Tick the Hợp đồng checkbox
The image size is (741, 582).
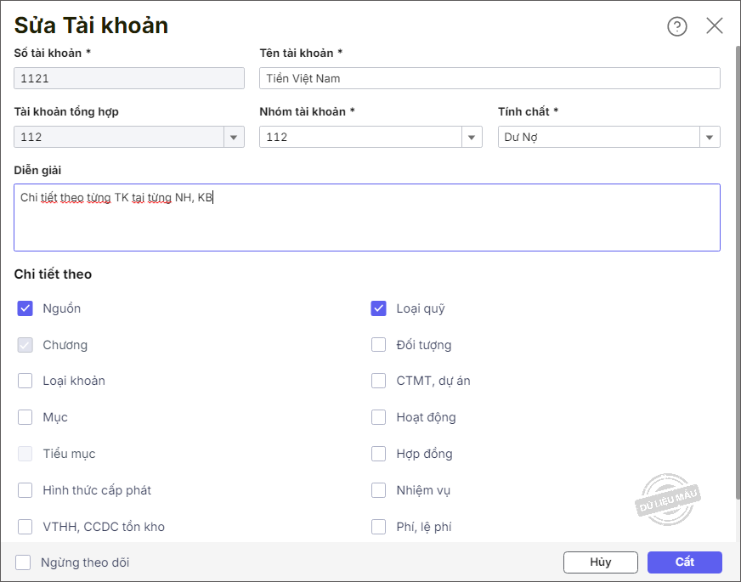pyautogui.click(x=379, y=454)
